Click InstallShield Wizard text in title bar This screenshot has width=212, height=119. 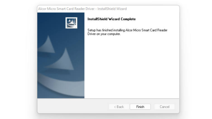(112, 9)
